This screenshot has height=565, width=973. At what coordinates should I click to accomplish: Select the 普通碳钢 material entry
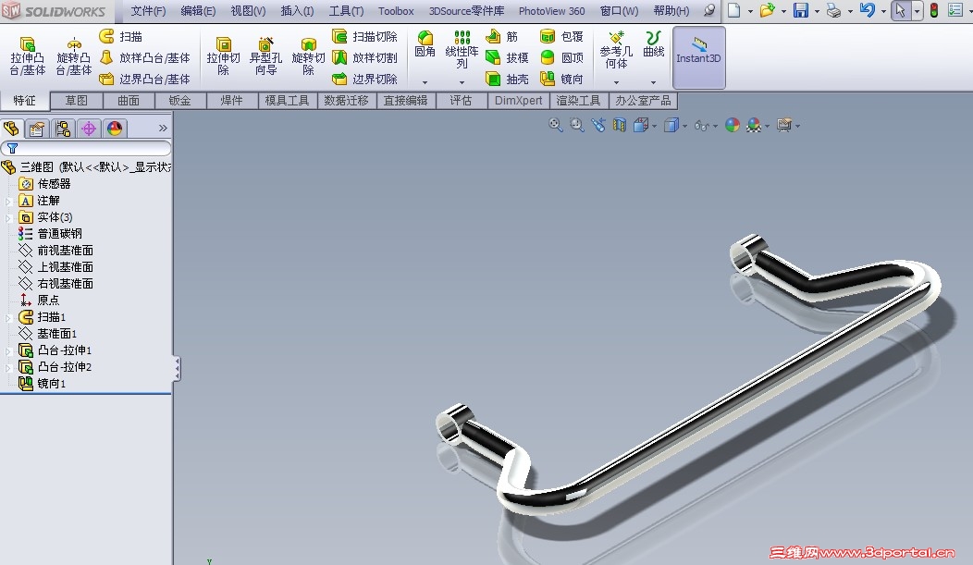point(50,234)
